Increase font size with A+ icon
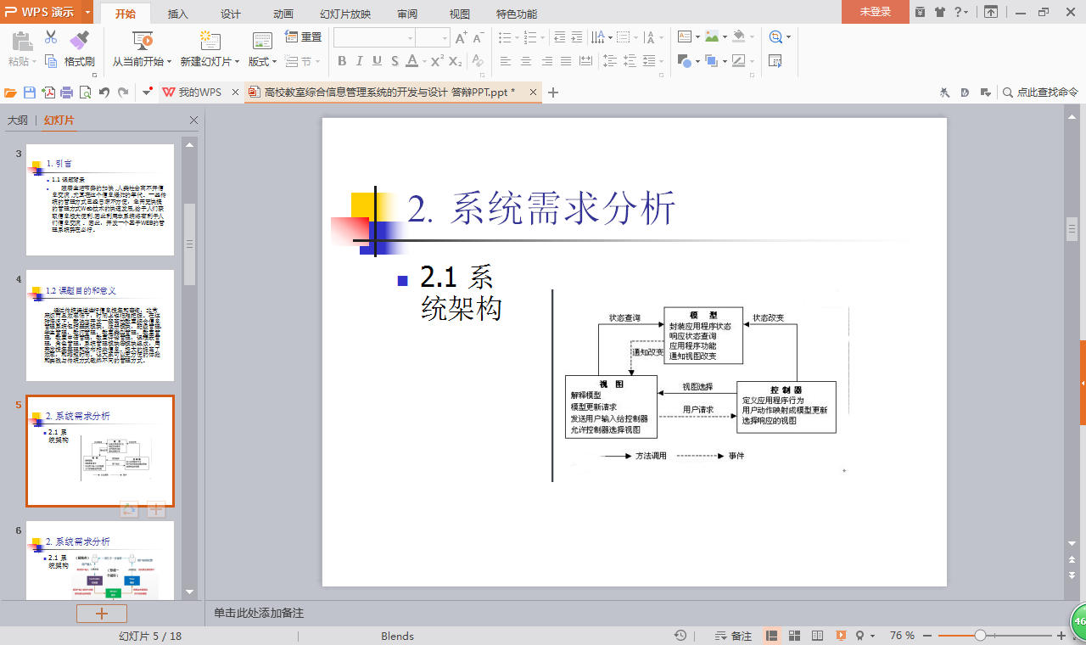The height and width of the screenshot is (645, 1086). tap(461, 37)
